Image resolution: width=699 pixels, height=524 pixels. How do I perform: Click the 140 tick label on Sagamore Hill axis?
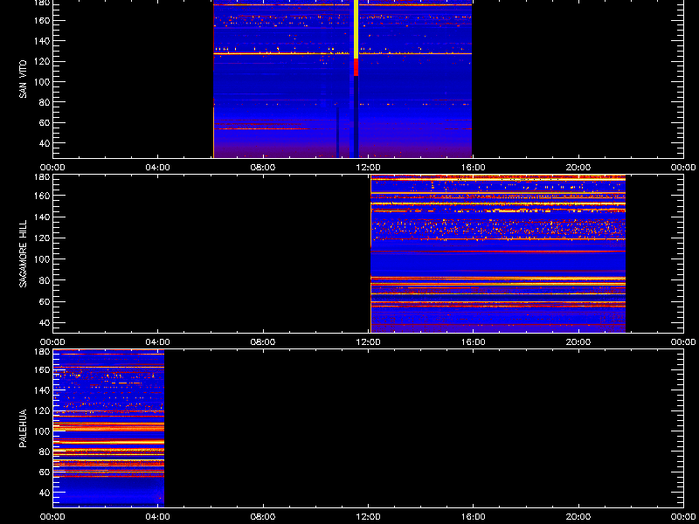pos(43,217)
